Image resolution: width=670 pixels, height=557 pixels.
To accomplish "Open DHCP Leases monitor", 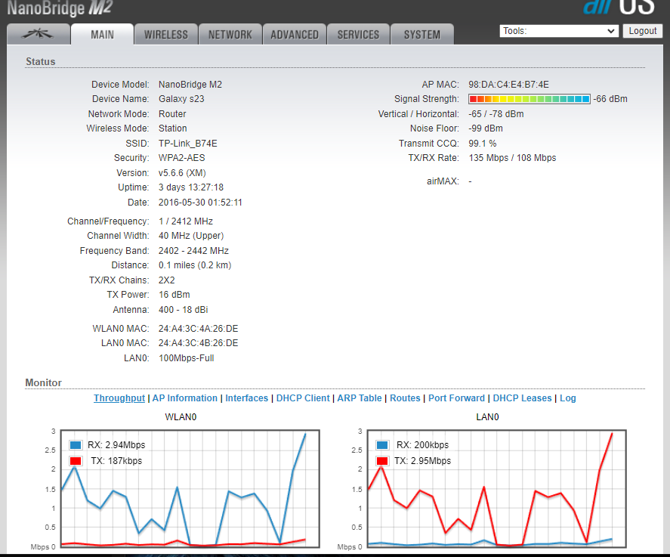I will [522, 398].
